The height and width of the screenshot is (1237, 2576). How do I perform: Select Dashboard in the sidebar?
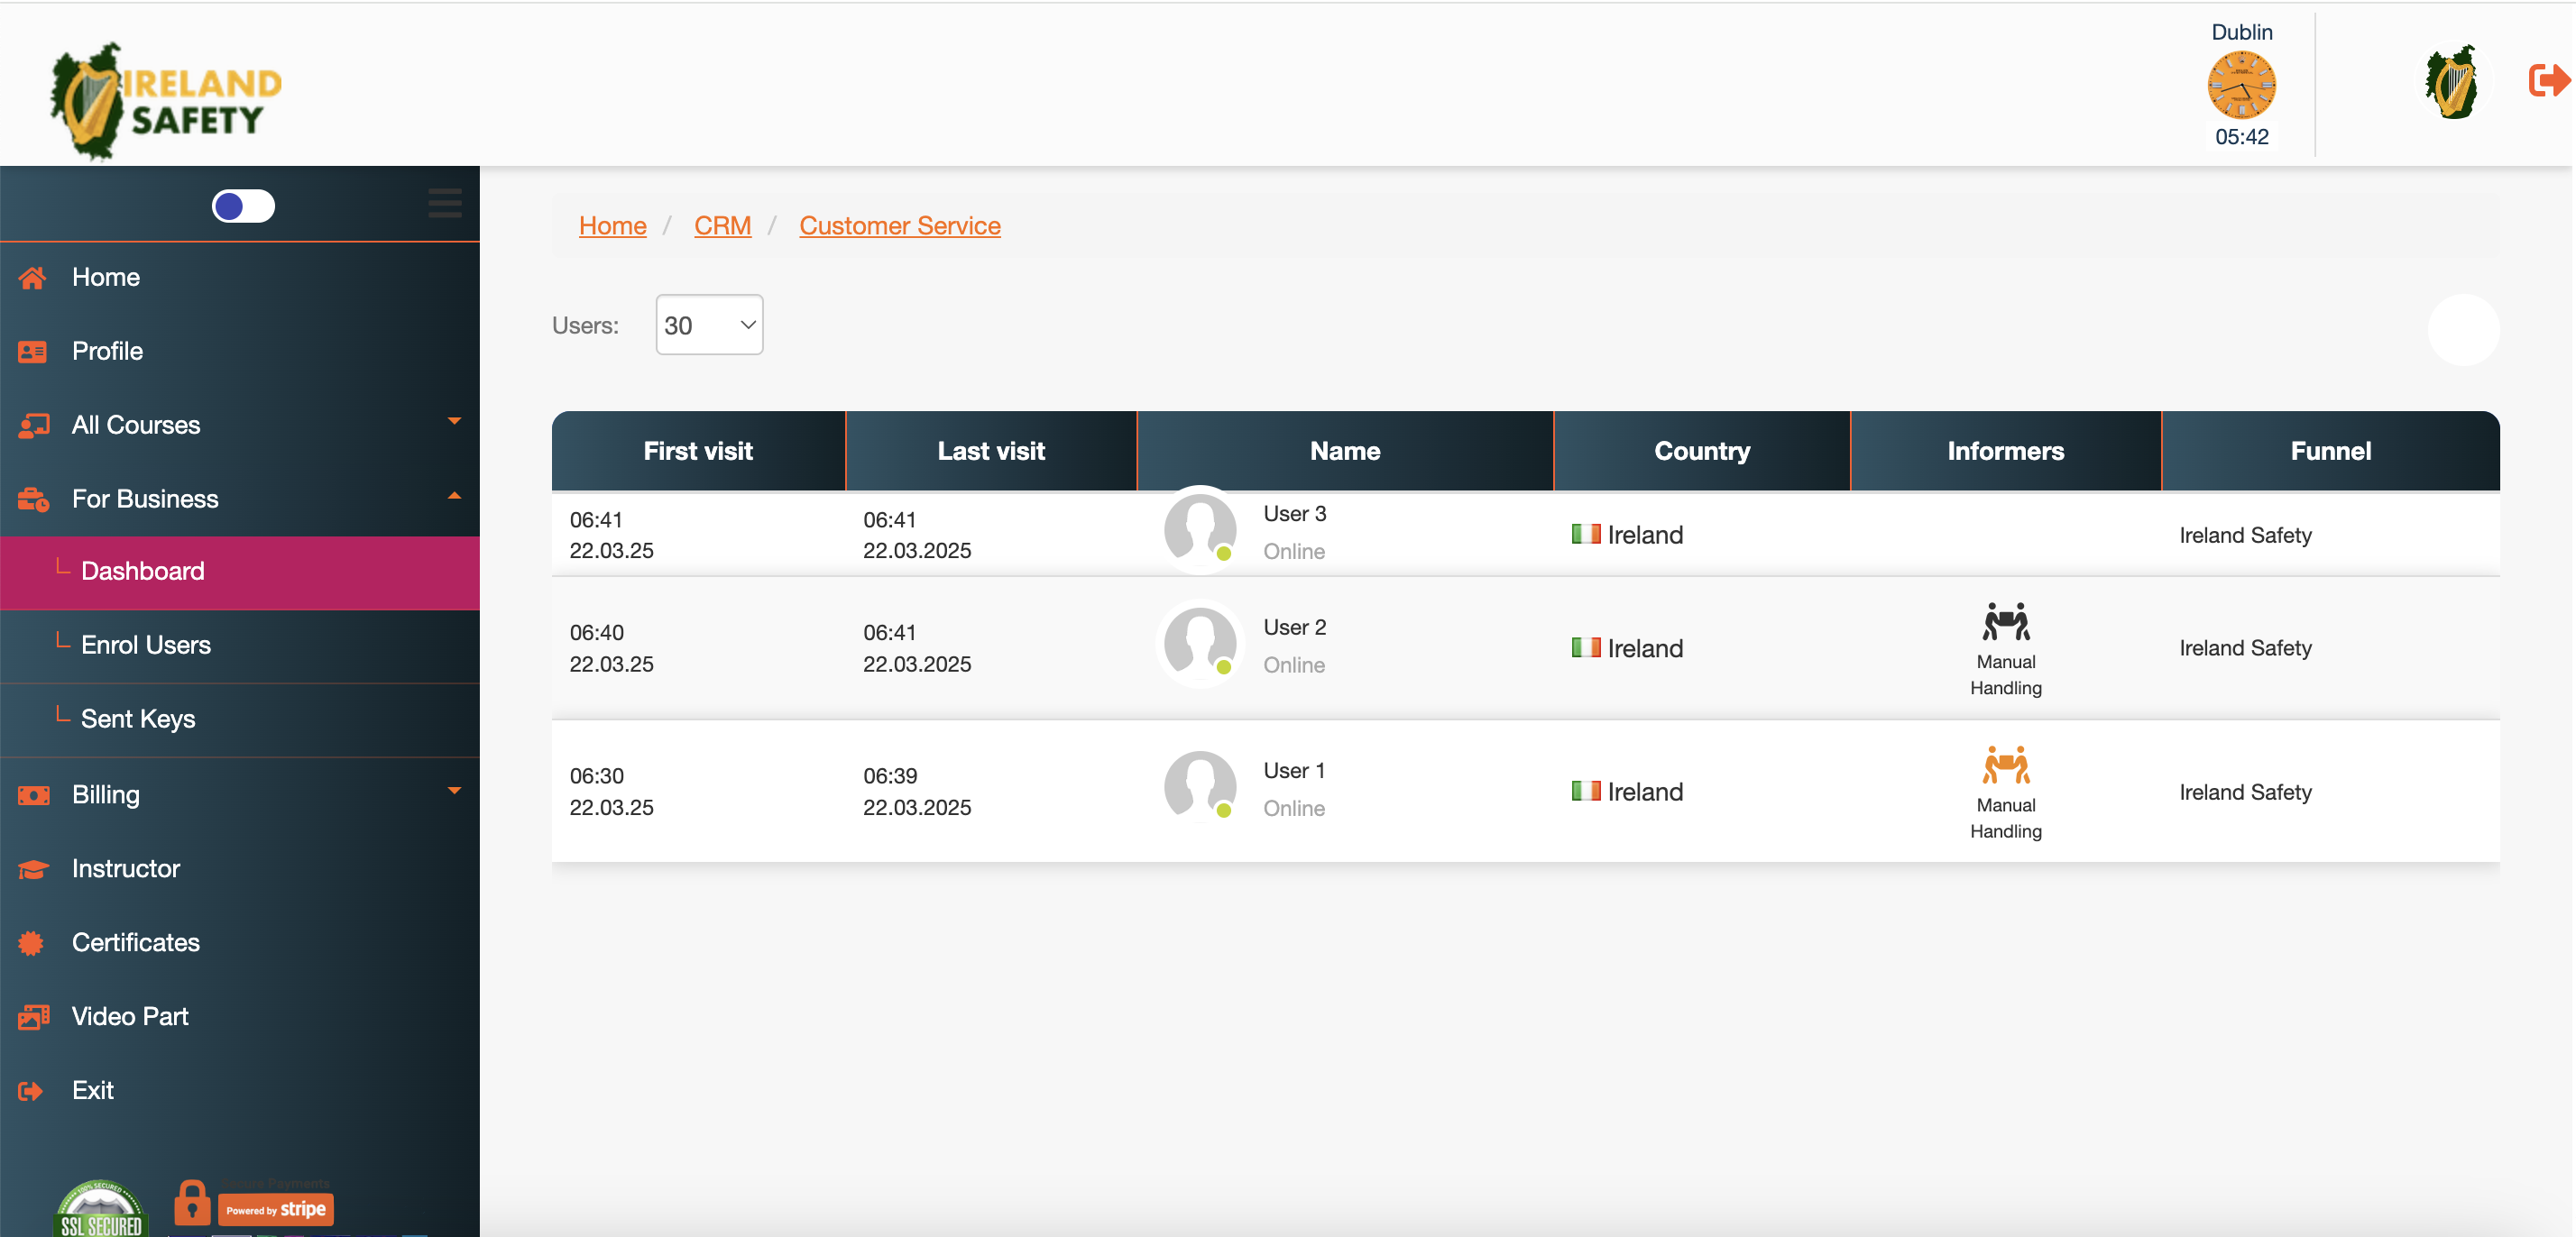tap(240, 572)
